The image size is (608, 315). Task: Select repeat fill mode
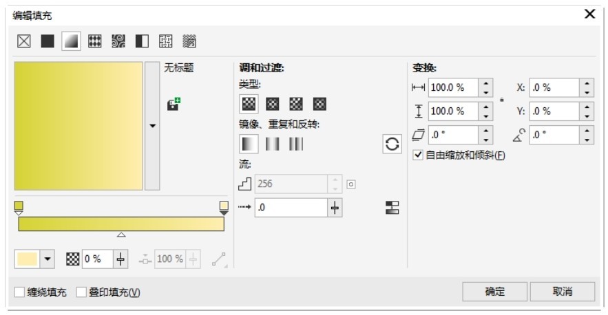pyautogui.click(x=296, y=144)
